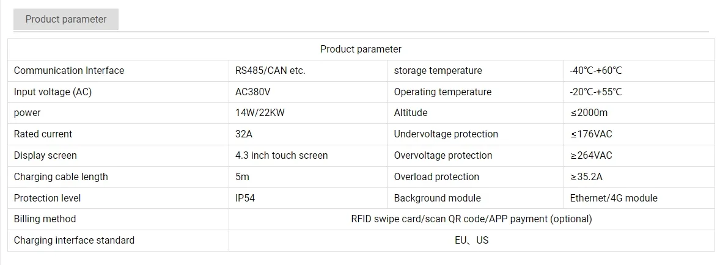The height and width of the screenshot is (265, 720).
Task: Select the Input voltage (AC) label
Action: pyautogui.click(x=53, y=92)
